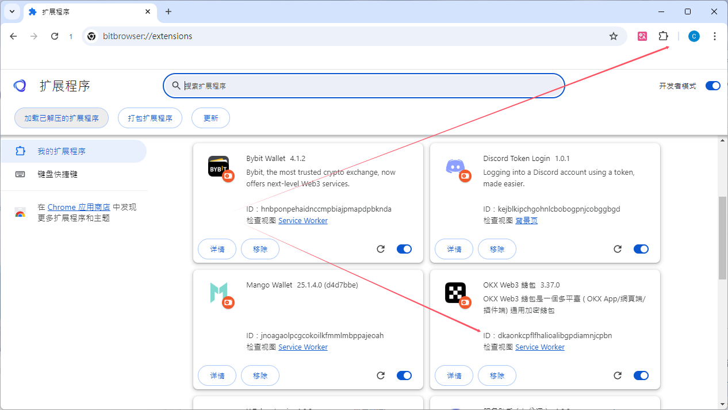This screenshot has height=410, width=728.
Task: Open Discord Token Login 详情 details
Action: 454,249
